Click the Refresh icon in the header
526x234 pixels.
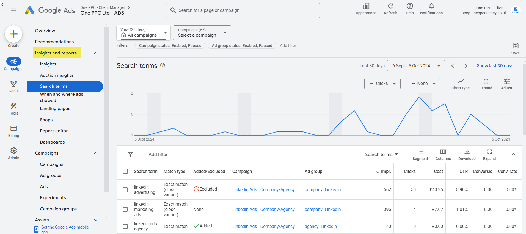pos(390,6)
